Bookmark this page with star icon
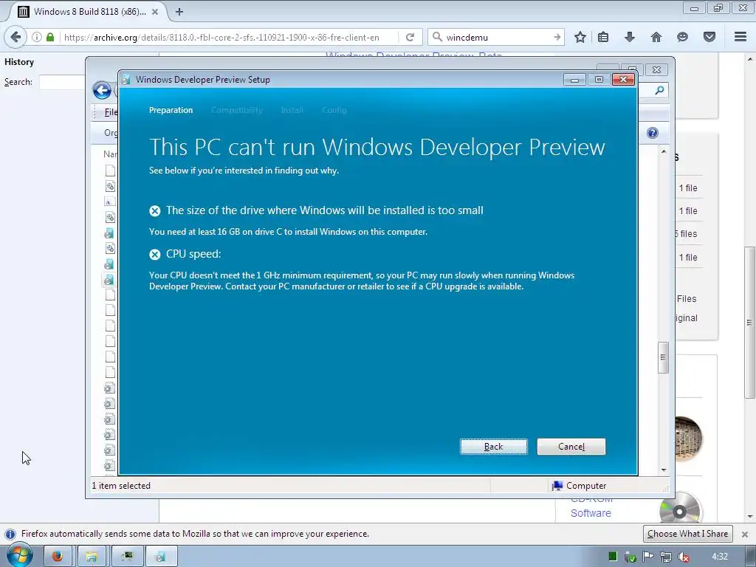The width and height of the screenshot is (756, 567). pyautogui.click(x=580, y=37)
